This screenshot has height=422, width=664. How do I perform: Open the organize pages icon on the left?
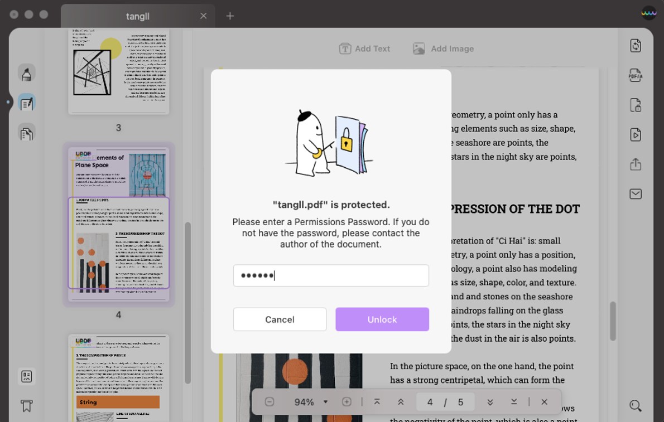26,134
